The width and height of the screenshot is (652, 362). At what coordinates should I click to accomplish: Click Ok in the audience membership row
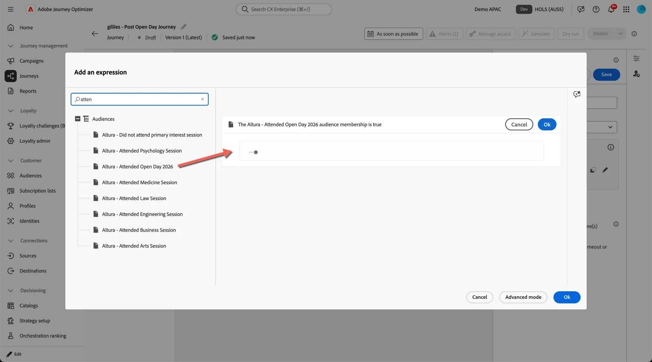click(x=547, y=124)
